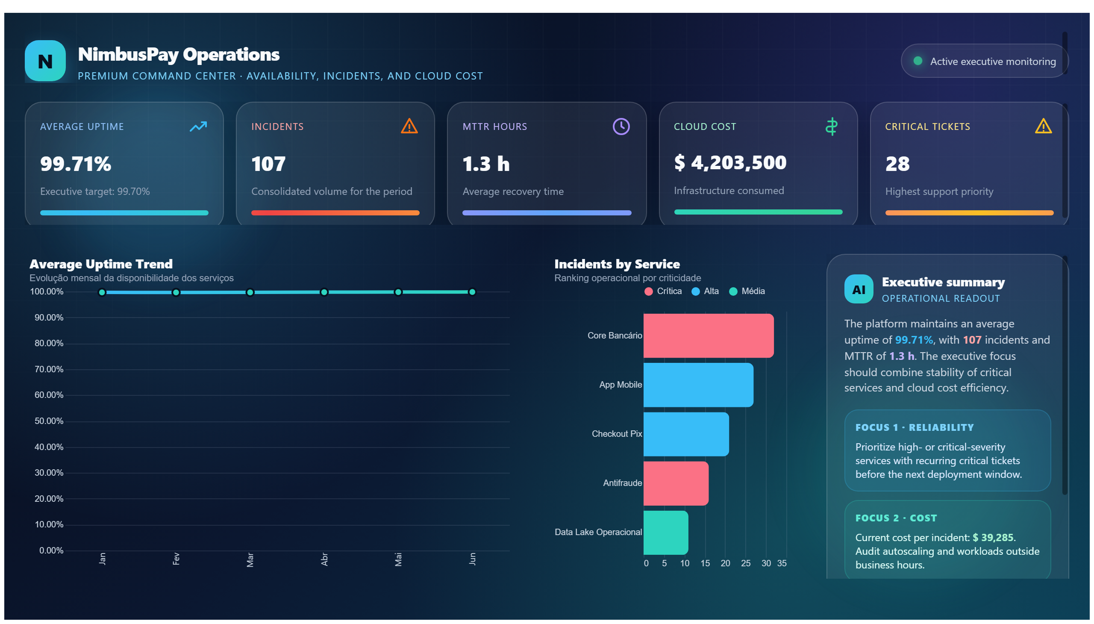
Task: Click the AI executive summary icon
Action: (x=859, y=289)
